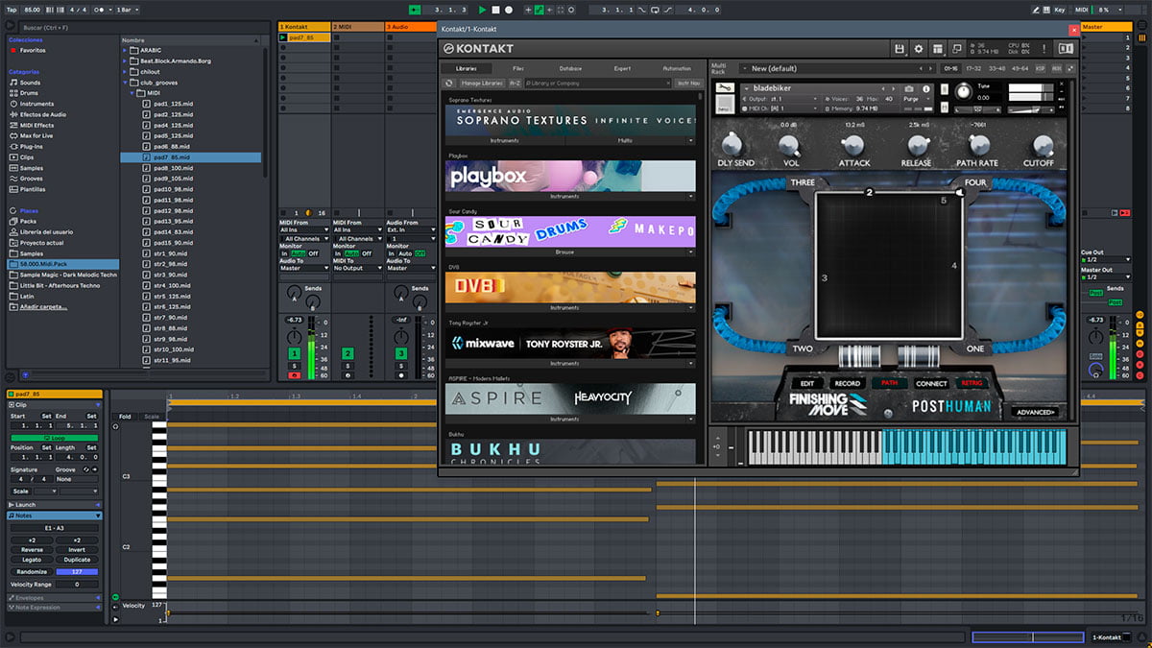
Task: Toggle Fold in the MIDI note editor
Action: [x=125, y=417]
